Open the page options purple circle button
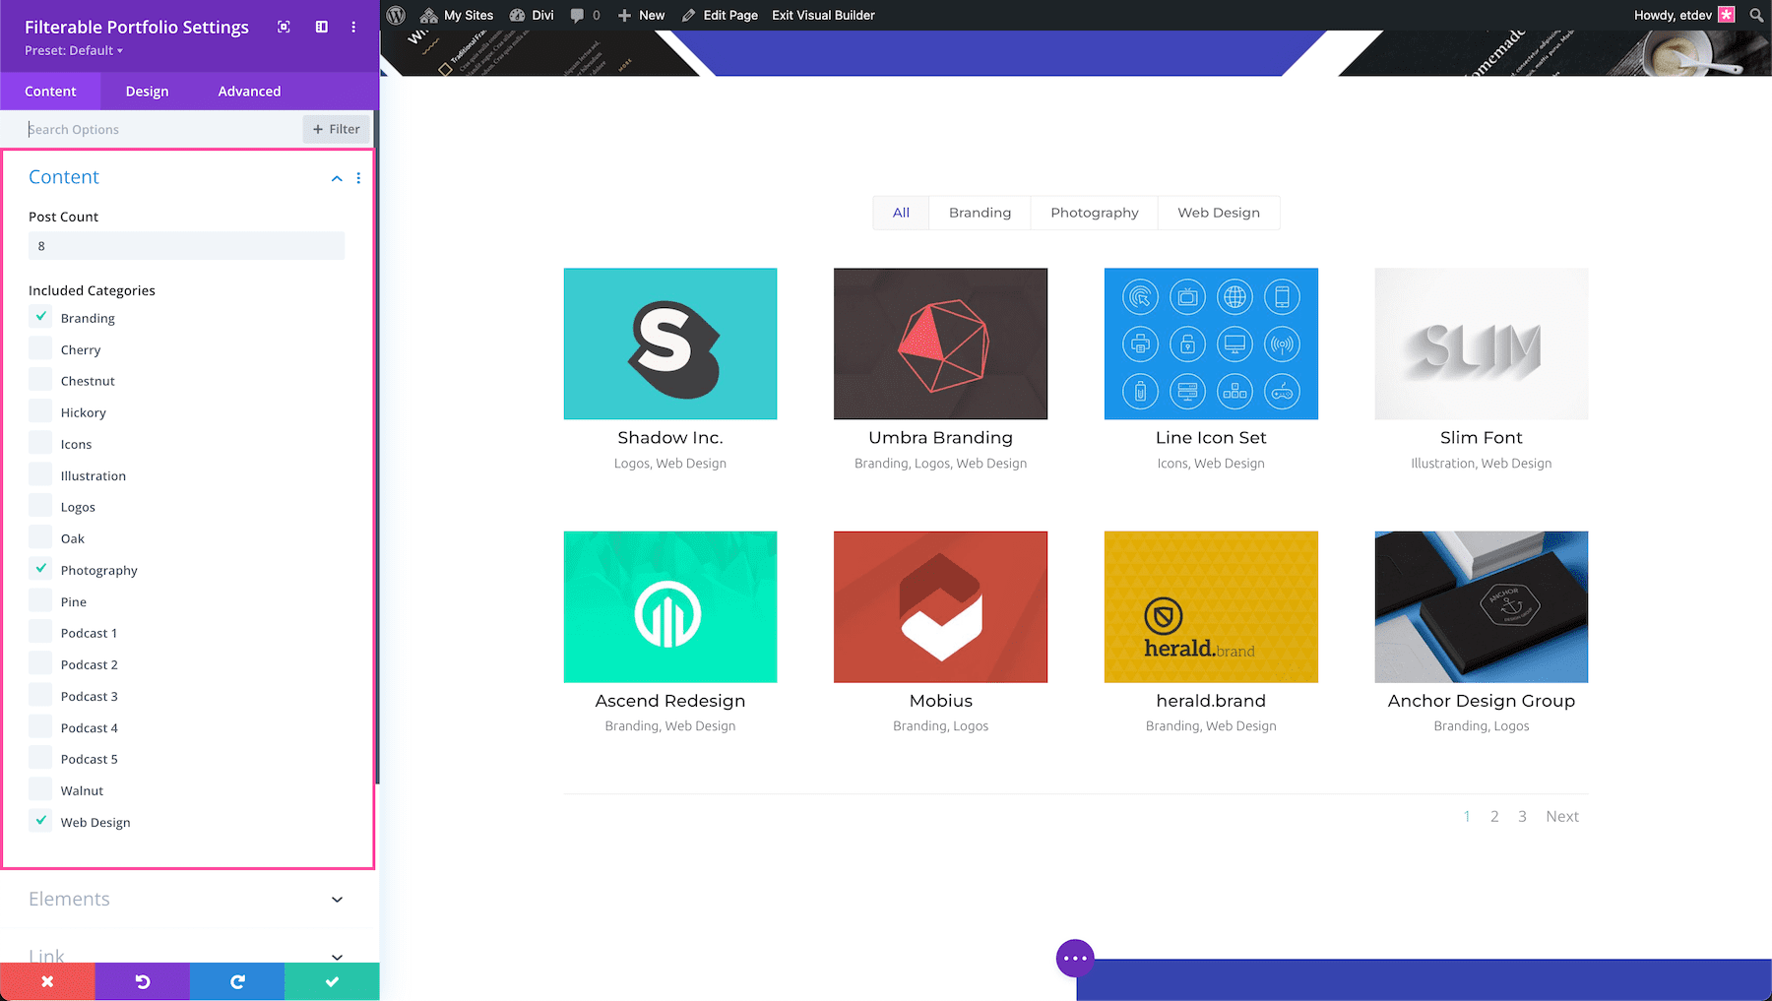 pos(1075,957)
